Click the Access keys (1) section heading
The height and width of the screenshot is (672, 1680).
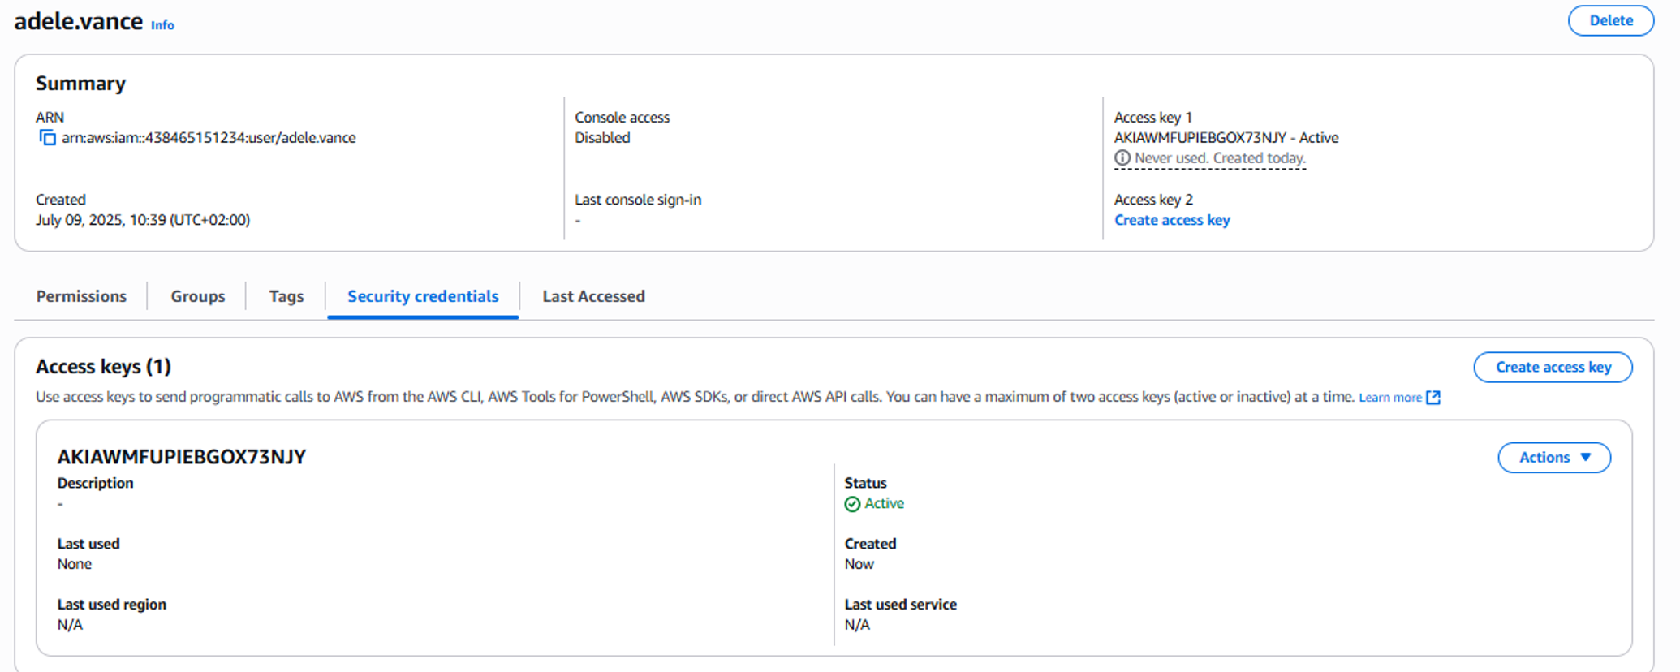[103, 367]
